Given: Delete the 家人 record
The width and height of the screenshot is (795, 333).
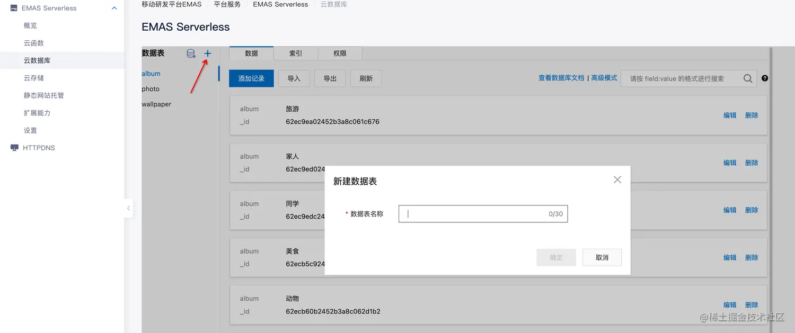Looking at the screenshot, I should (x=752, y=163).
